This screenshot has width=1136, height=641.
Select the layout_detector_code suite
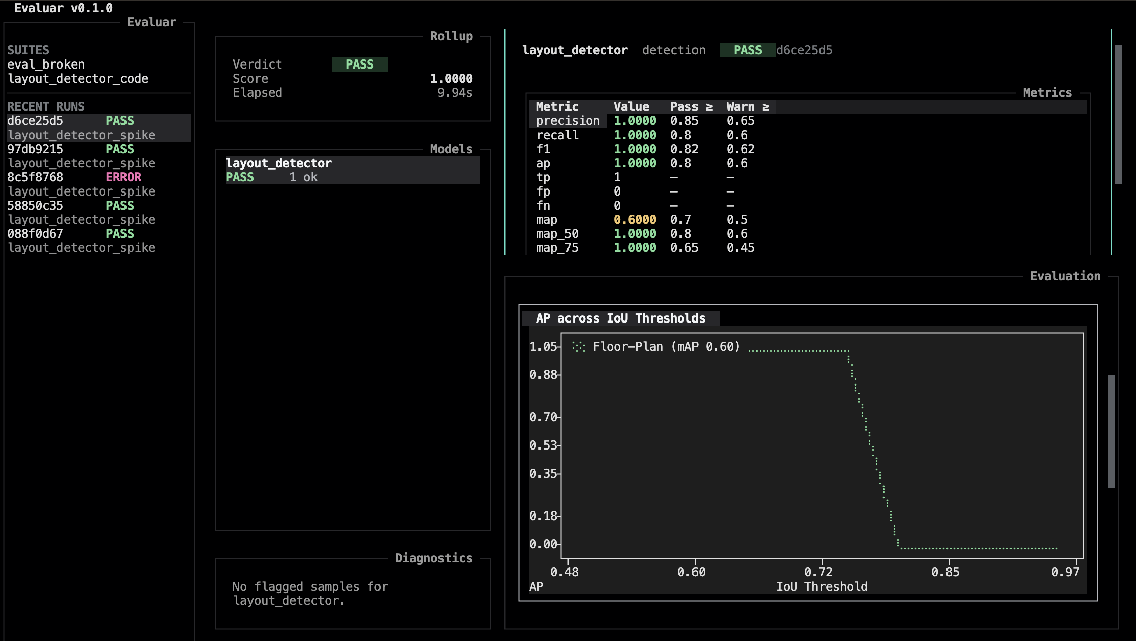tap(78, 79)
